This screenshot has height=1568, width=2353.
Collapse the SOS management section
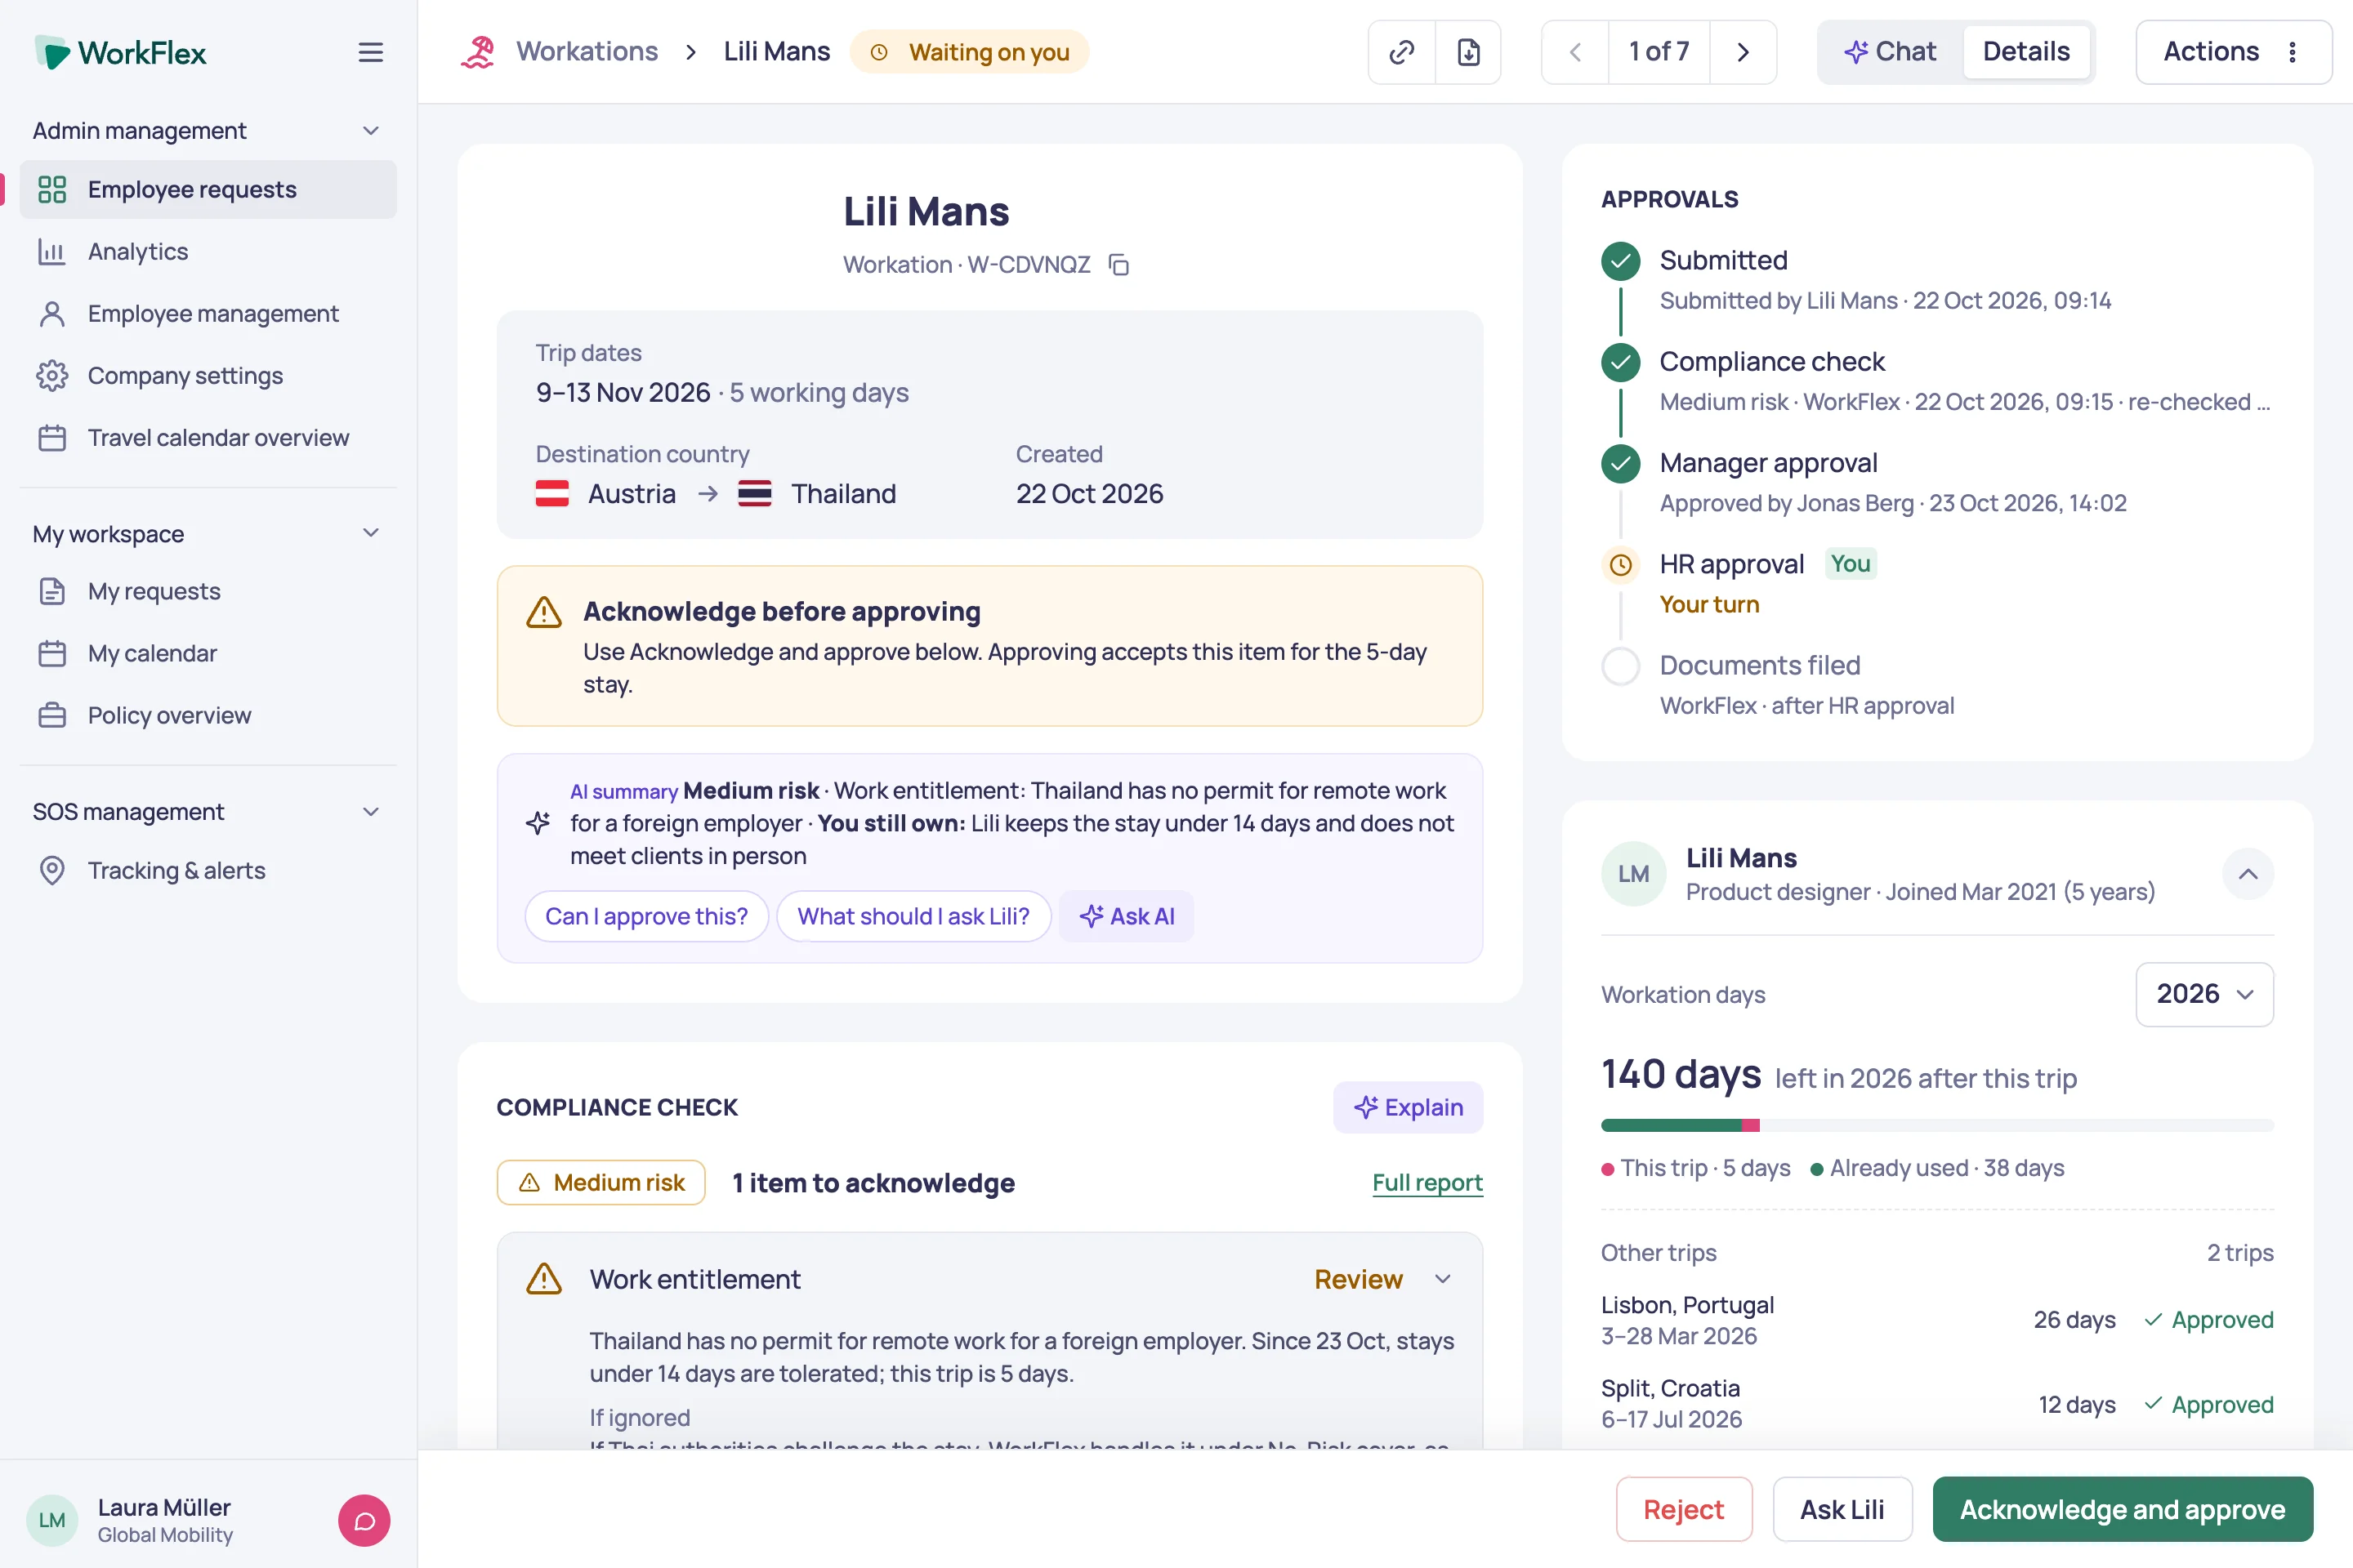tap(370, 811)
